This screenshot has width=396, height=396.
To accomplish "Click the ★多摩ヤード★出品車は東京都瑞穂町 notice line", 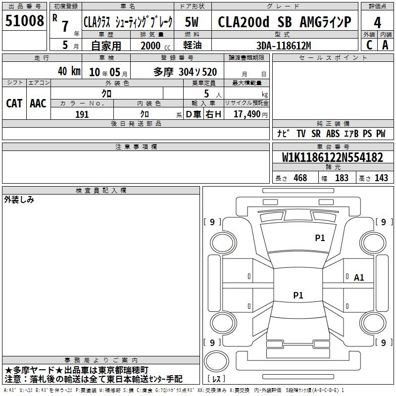I will tap(77, 370).
